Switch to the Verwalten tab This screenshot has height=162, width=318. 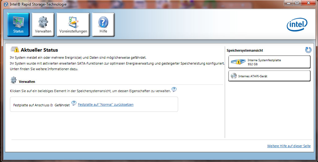43,24
